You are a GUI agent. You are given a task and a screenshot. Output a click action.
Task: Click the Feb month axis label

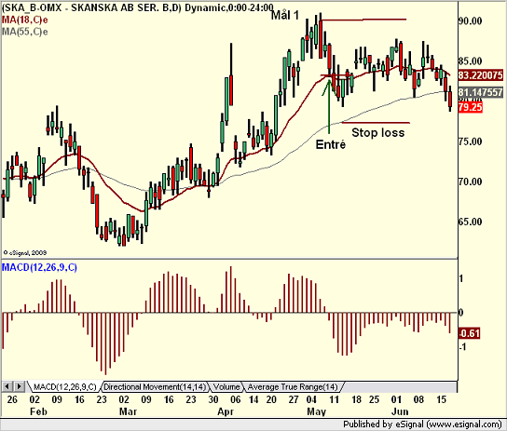38,412
